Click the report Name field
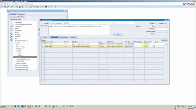Screen dimensions: 196x110 80,23
